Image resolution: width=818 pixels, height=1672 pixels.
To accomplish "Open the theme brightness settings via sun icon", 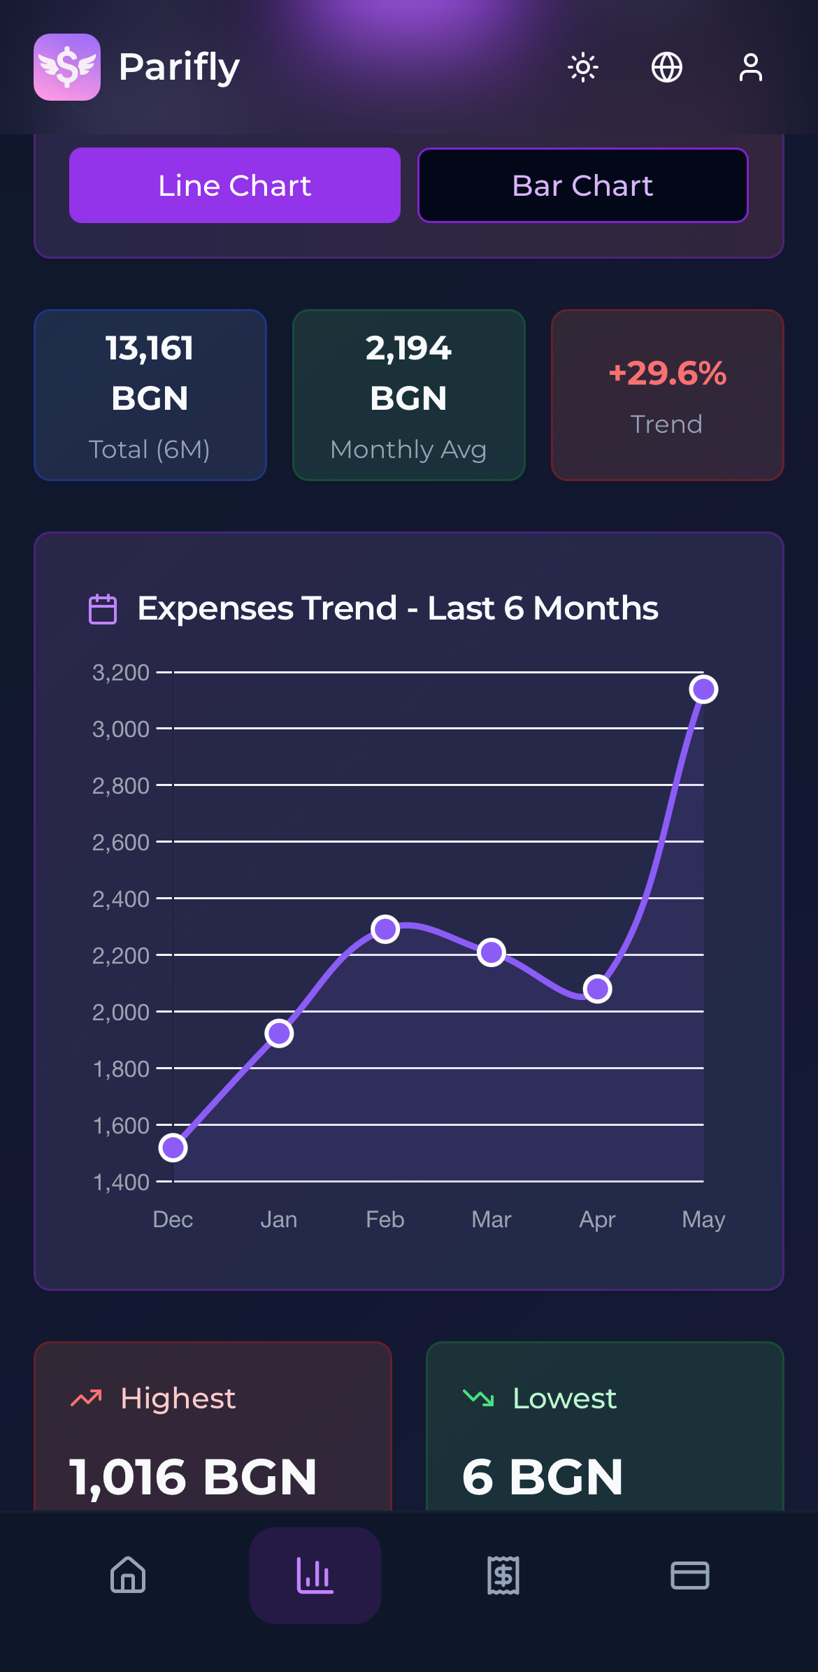I will click(x=582, y=67).
